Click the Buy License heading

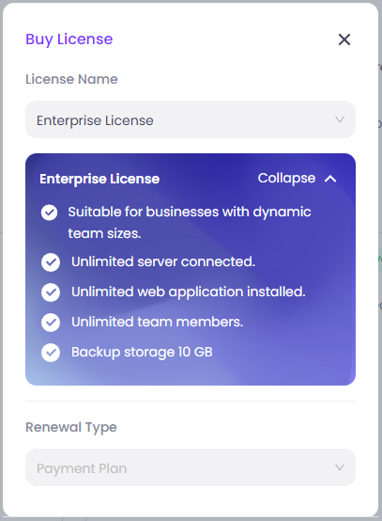(69, 39)
